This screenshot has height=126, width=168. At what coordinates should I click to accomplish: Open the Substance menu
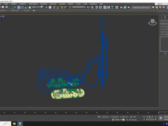tap(93, 4)
